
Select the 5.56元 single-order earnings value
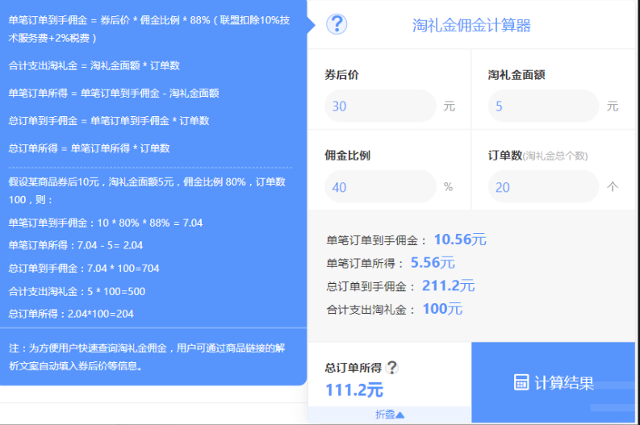point(433,263)
